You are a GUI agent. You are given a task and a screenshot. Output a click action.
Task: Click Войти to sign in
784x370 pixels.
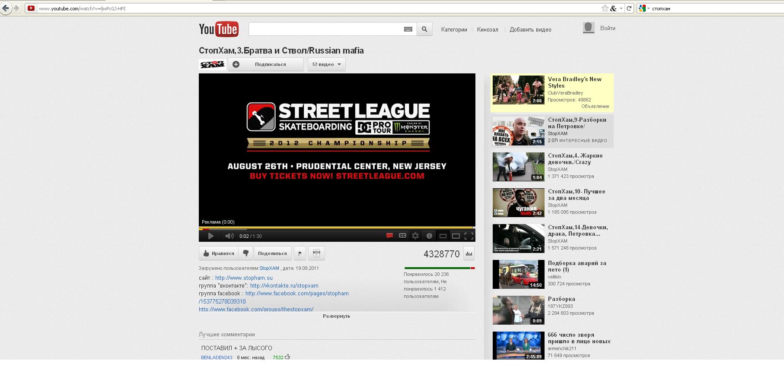(x=608, y=28)
